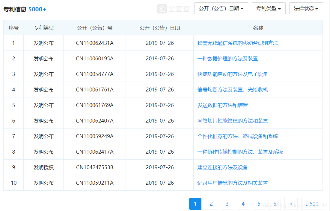Viewport: 330px width, 211px height.
Task: Go to pagination page 6
Action: 275,204
